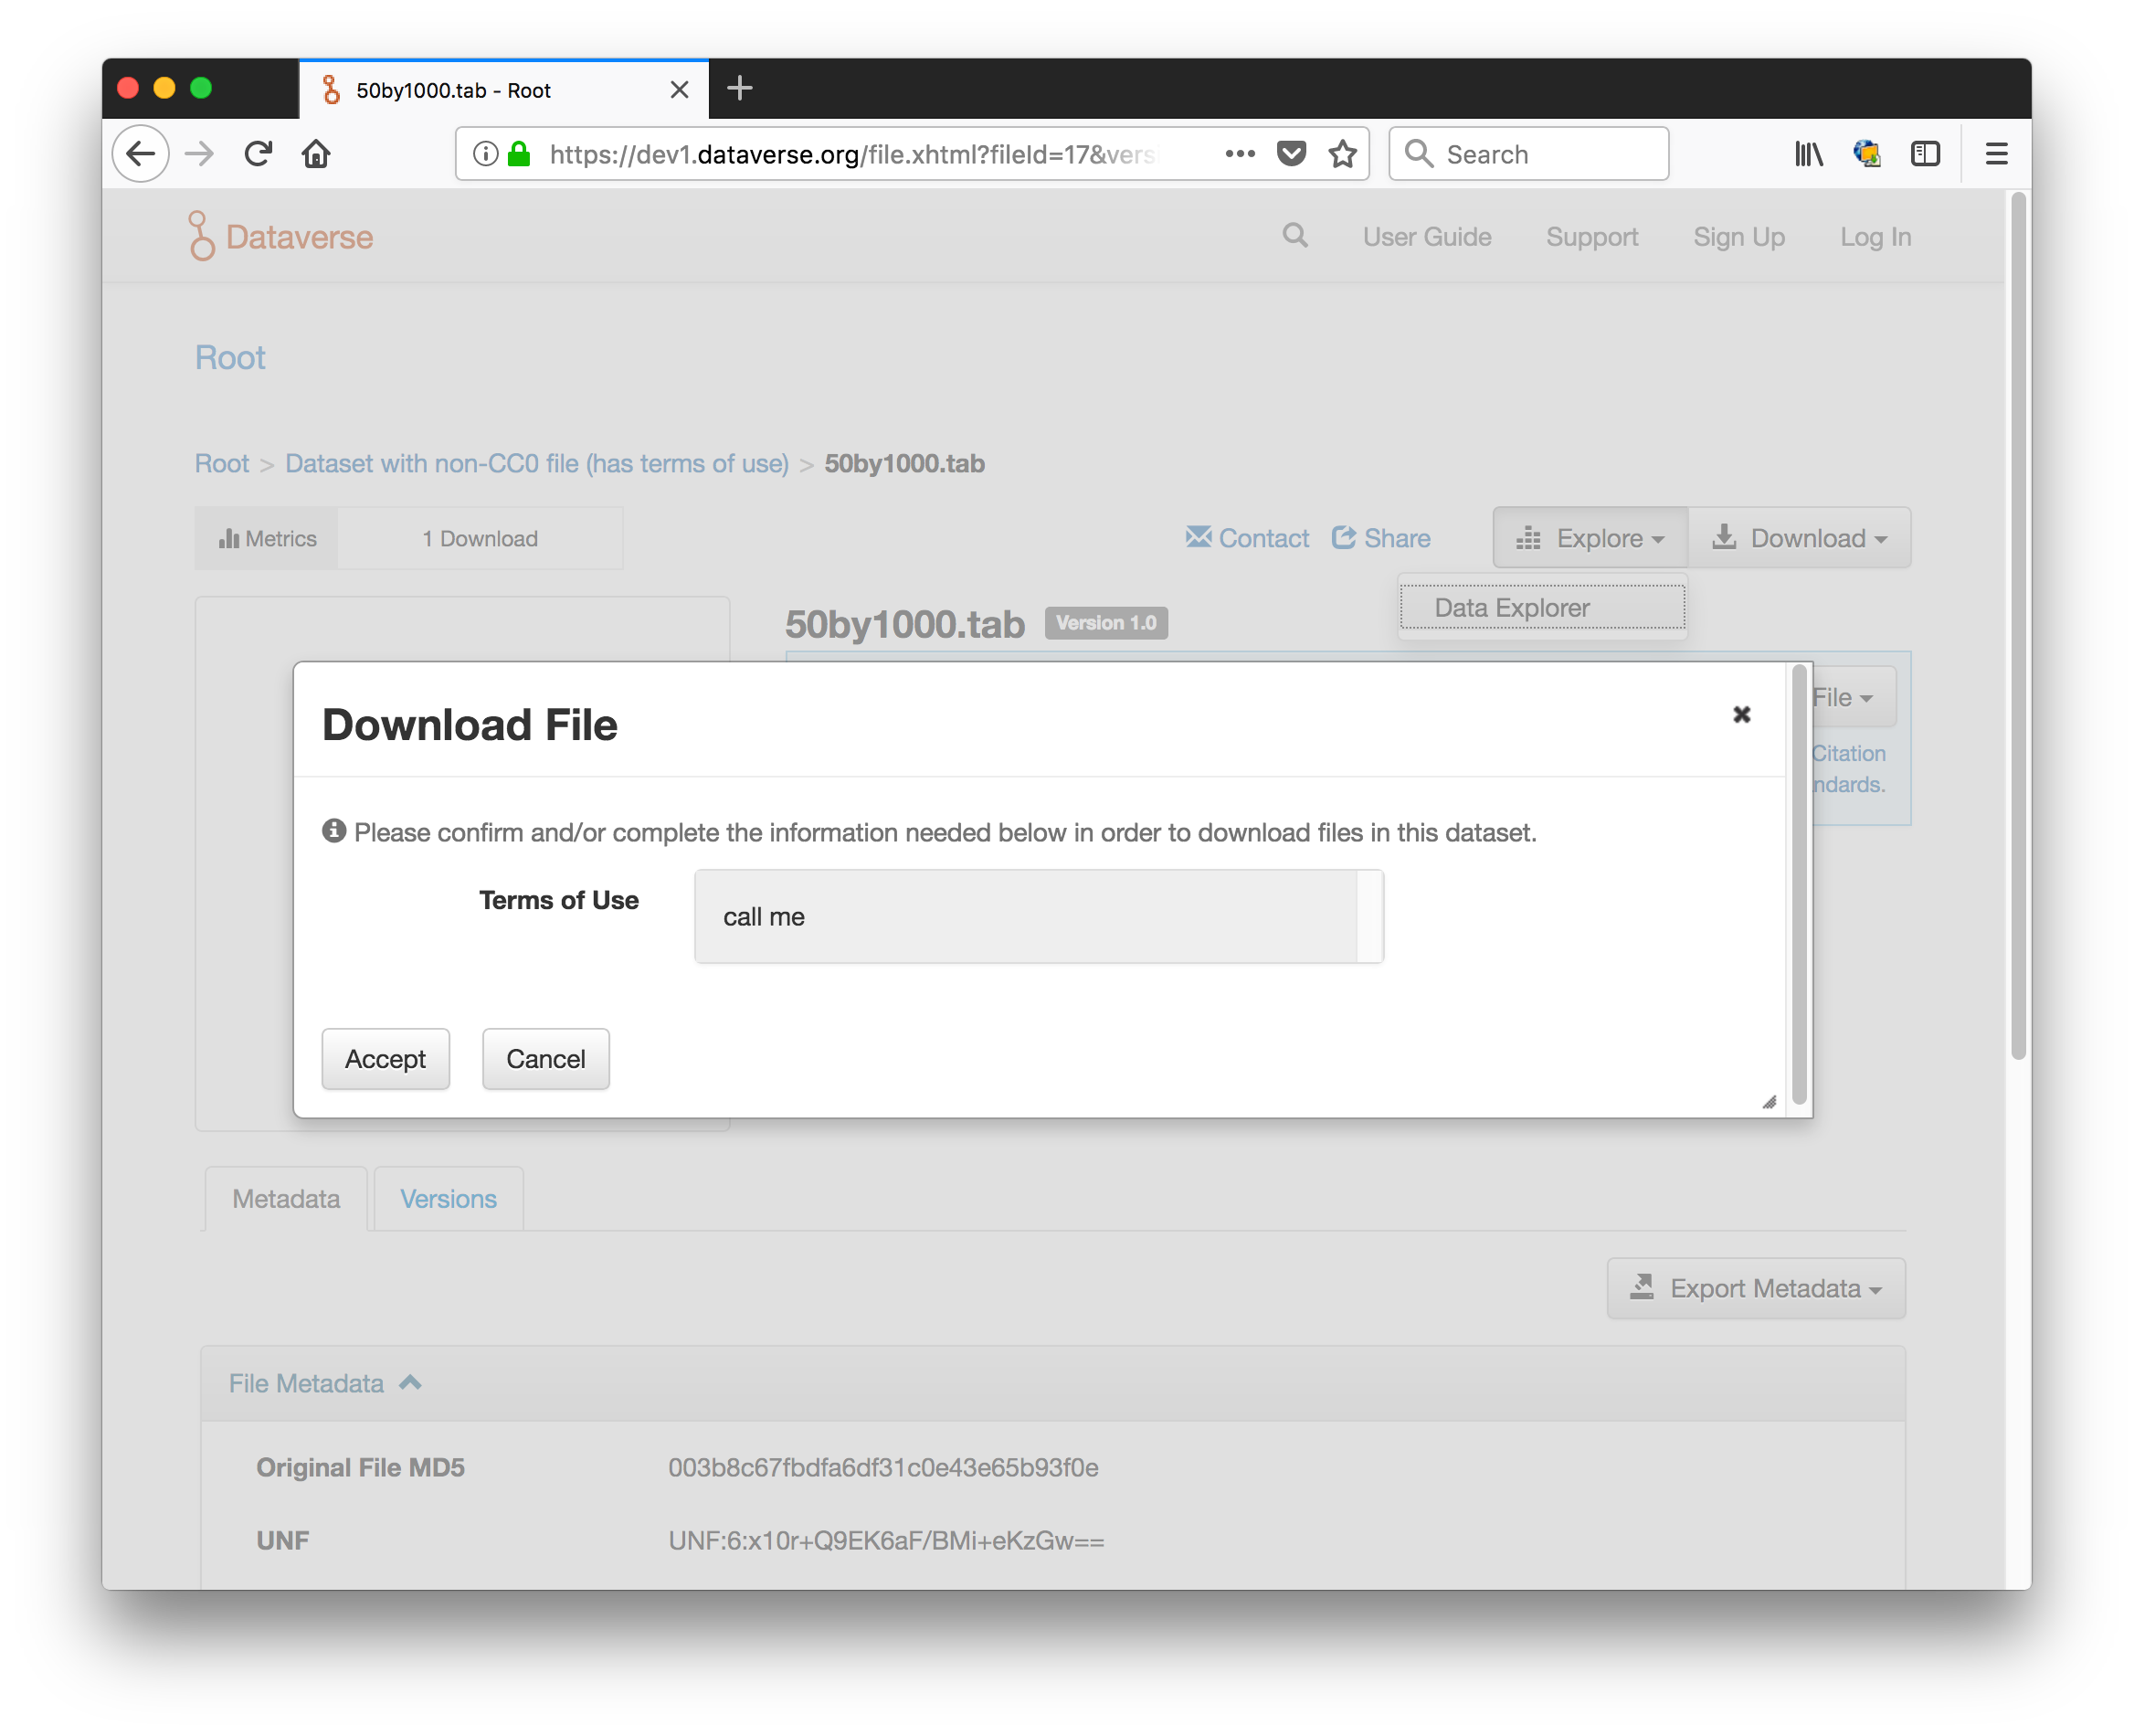This screenshot has width=2134, height=1736.
Task: Switch to the Versions tab
Action: (448, 1199)
